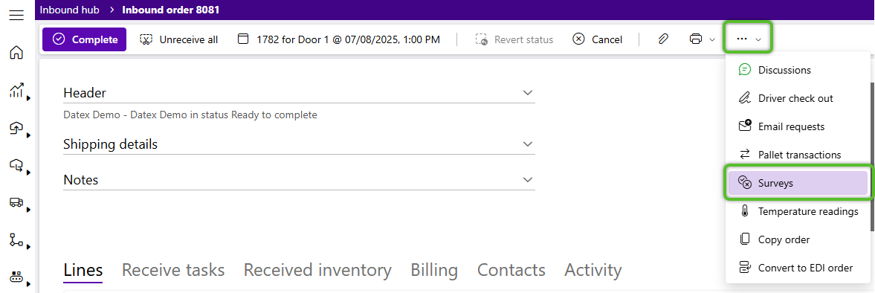Expand the Notes section chevron

[x=527, y=180]
